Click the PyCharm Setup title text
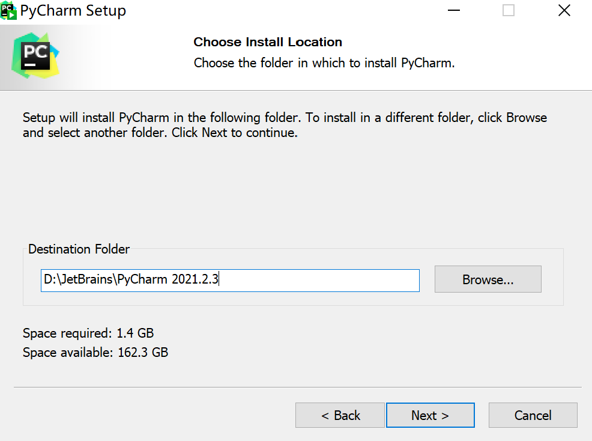The height and width of the screenshot is (441, 592). pos(73,11)
